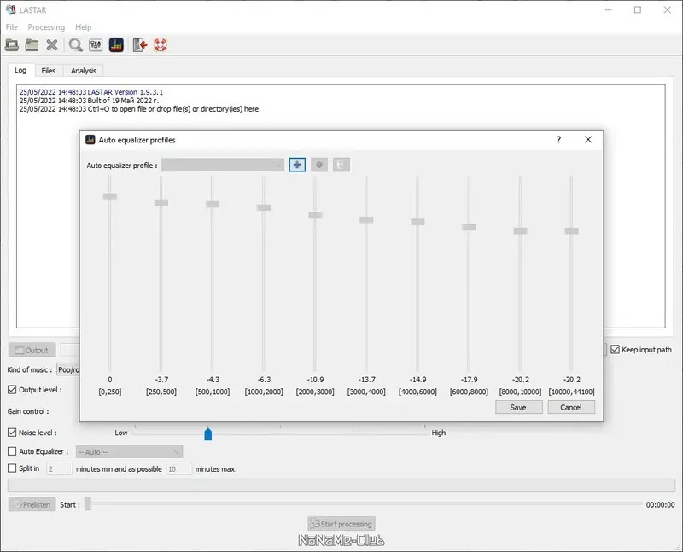Expand the Auto equalizer profile dropdown
Image resolution: width=683 pixels, height=552 pixels.
point(223,165)
